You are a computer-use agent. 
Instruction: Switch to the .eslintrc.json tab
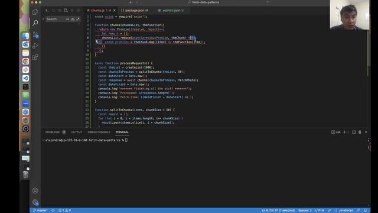coord(171,11)
